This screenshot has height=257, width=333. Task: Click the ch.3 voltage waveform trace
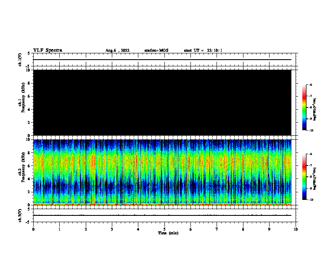pyautogui.click(x=162, y=215)
